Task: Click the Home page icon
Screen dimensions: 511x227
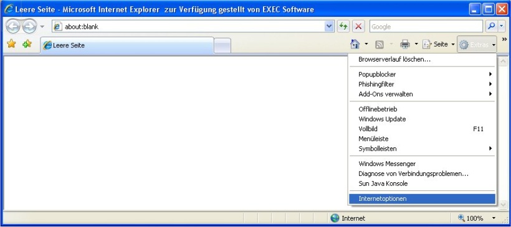Action: pyautogui.click(x=355, y=44)
